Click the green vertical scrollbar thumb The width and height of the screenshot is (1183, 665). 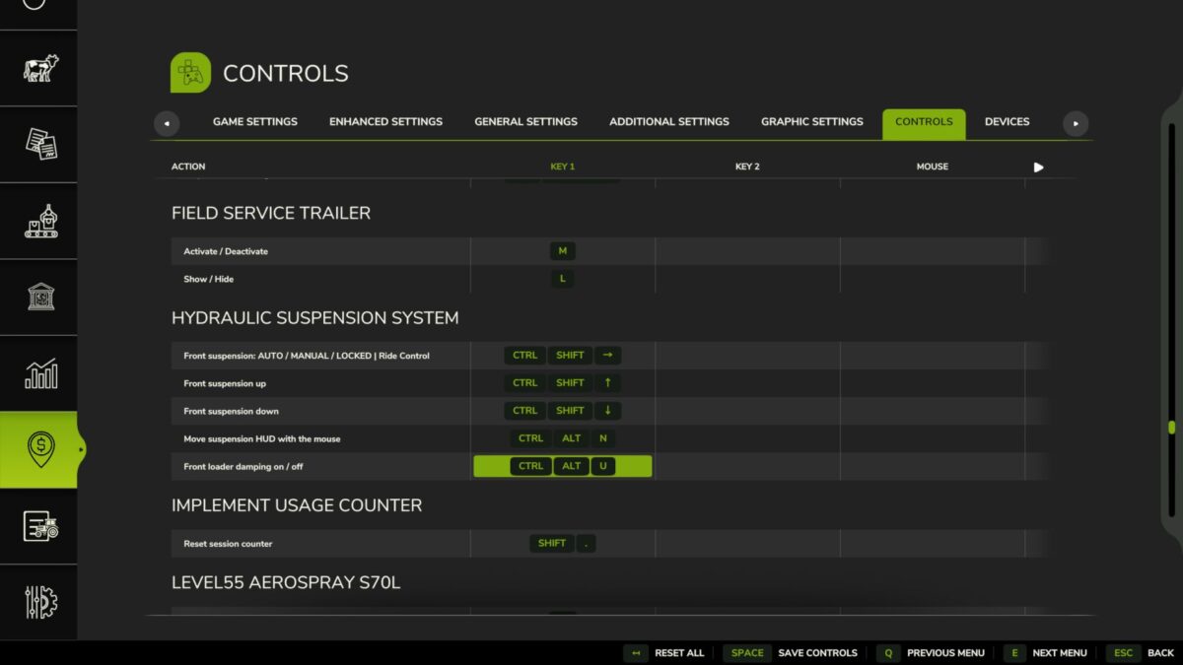[x=1171, y=428]
